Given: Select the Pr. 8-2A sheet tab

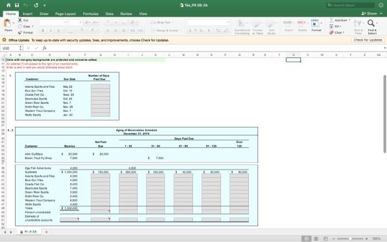Looking at the screenshot, I should [28, 232].
